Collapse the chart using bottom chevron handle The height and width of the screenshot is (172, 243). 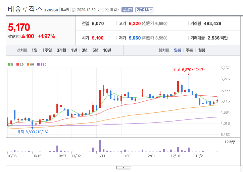pyautogui.click(x=124, y=168)
